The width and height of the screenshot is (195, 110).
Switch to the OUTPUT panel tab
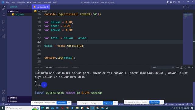pyautogui.click(x=49, y=68)
